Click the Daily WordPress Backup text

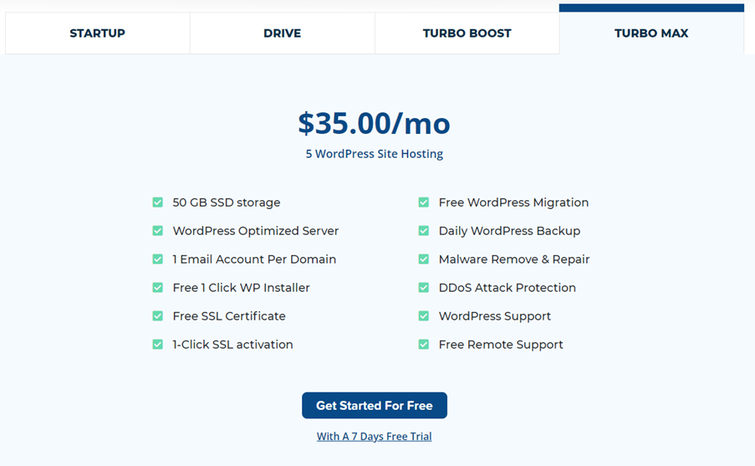pyautogui.click(x=509, y=231)
